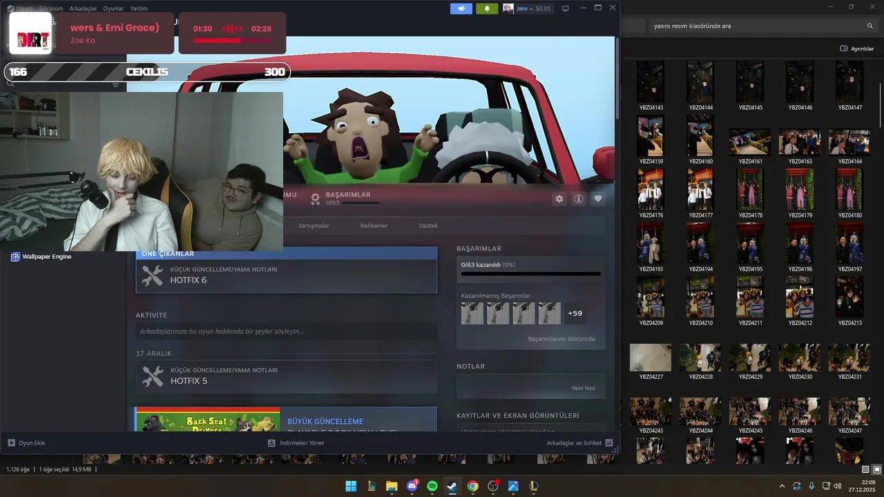This screenshot has width=884, height=497.
Task: Select fourth unearned achievement icon
Action: click(550, 313)
